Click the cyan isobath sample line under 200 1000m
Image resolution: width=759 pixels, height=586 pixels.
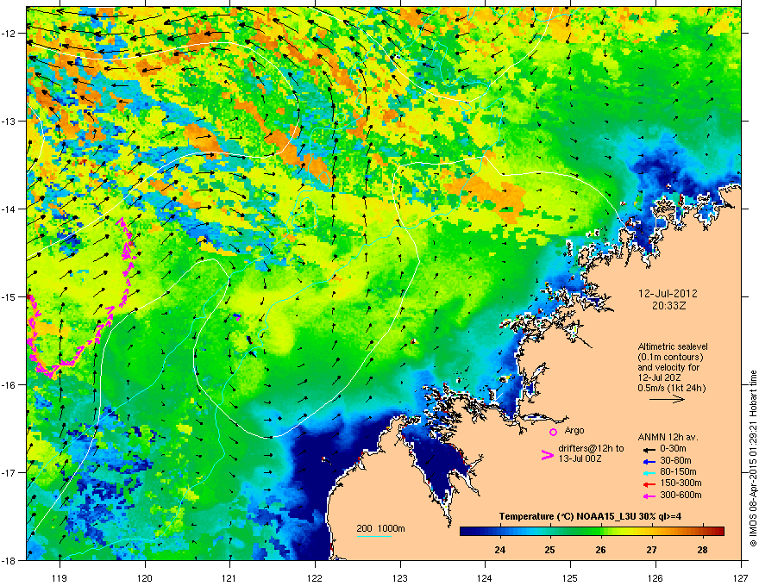[374, 536]
